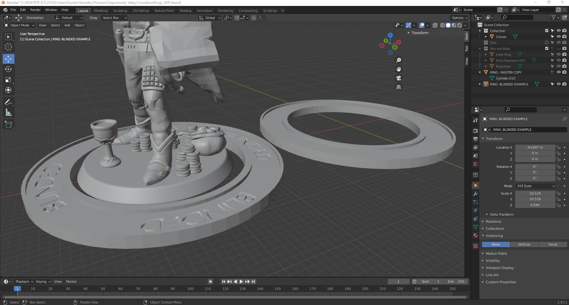569x305 pixels.
Task: Enable the Text collection checkbox
Action: [547, 43]
